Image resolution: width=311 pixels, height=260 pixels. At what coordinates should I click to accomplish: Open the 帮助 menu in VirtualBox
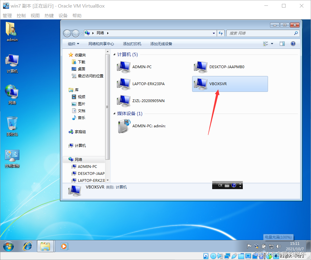(77, 16)
